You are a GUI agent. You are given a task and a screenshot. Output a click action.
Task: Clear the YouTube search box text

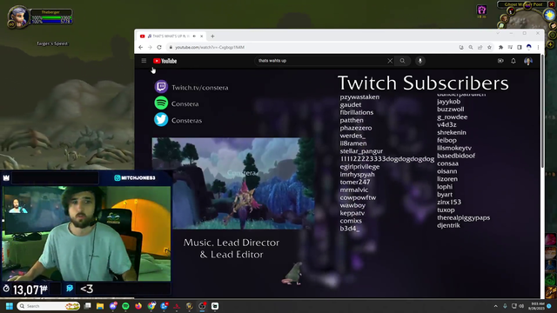(x=390, y=61)
